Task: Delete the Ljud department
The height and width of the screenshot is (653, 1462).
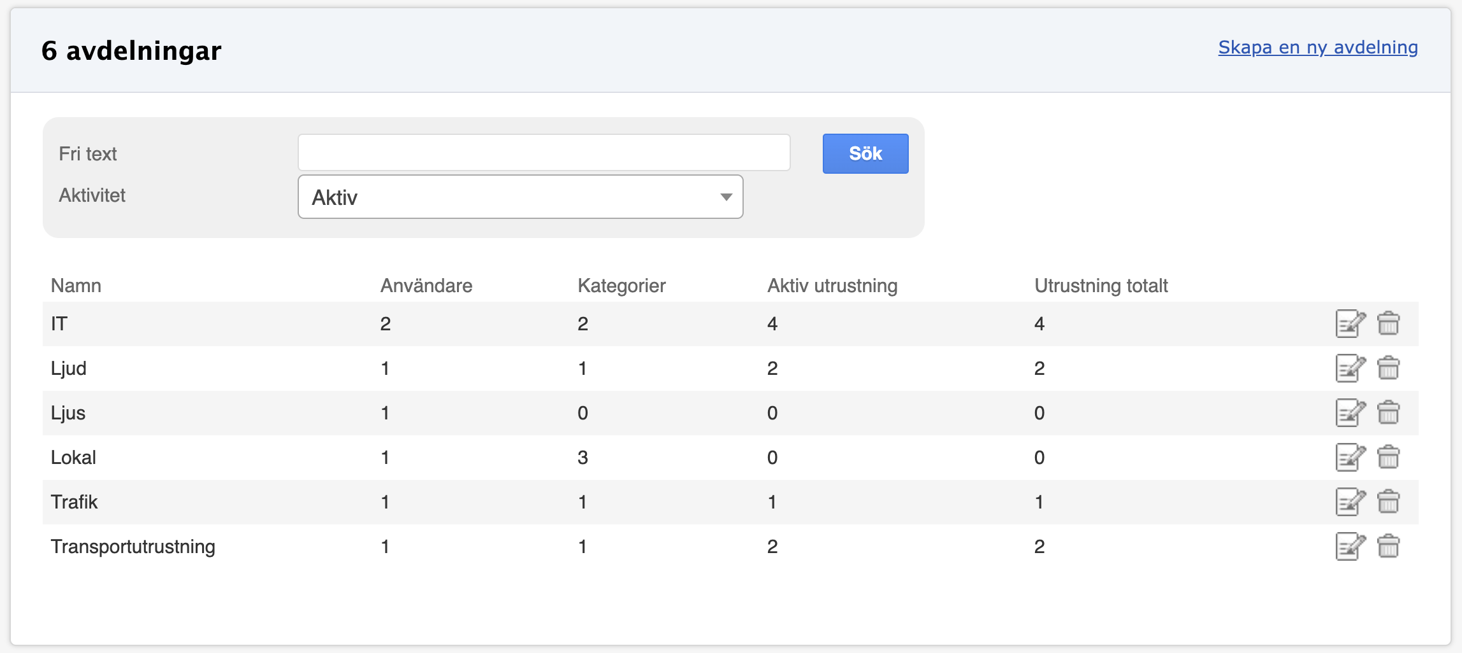Action: (x=1388, y=369)
